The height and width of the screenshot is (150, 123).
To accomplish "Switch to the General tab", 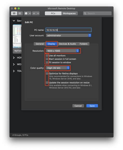I will [40, 44].
